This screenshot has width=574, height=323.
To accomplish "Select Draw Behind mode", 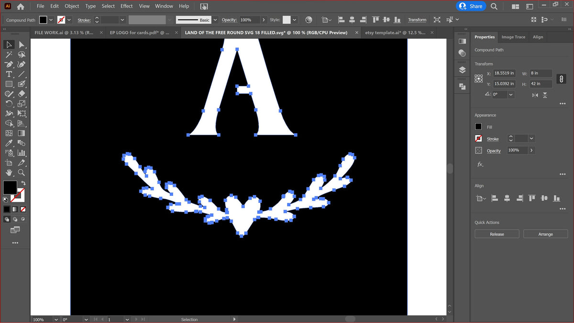I will (15, 219).
